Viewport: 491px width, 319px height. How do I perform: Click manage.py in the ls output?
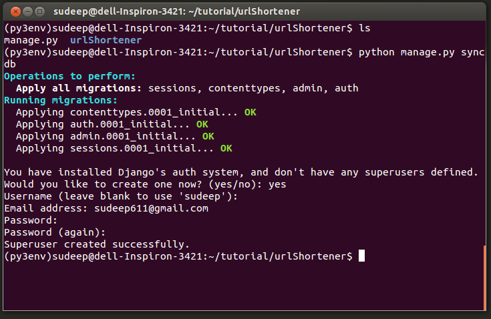[31, 40]
